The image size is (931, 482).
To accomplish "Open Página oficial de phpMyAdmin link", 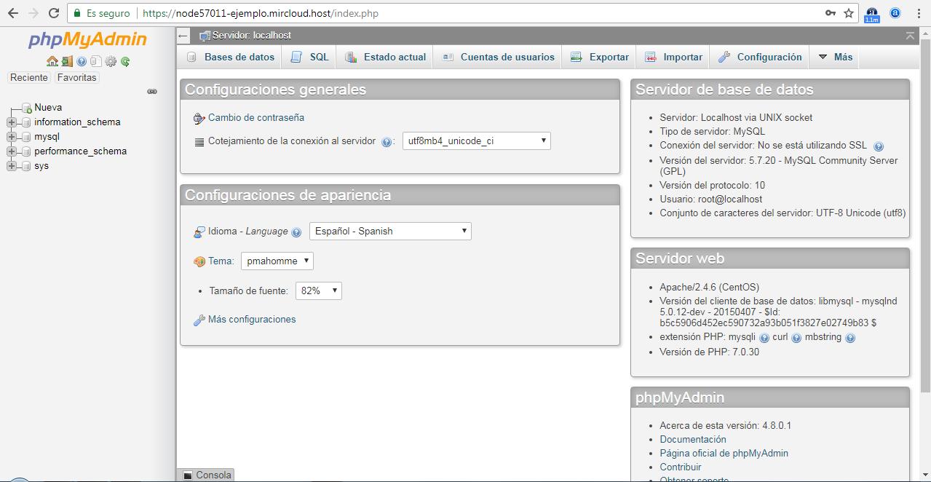I will coord(724,454).
